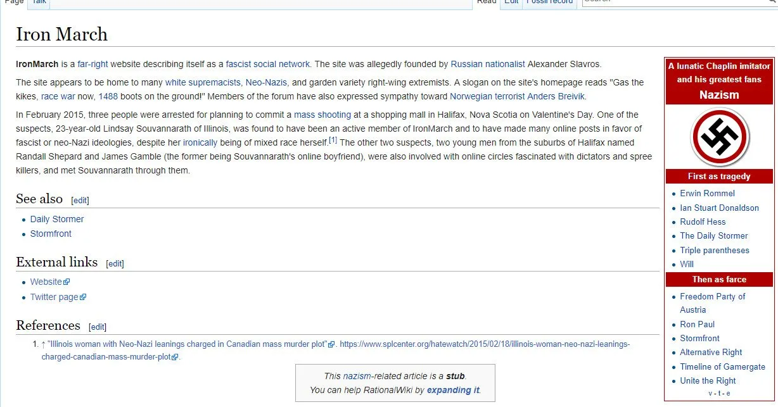Switch to the Talk tab
The height and width of the screenshot is (407, 778).
click(x=39, y=3)
